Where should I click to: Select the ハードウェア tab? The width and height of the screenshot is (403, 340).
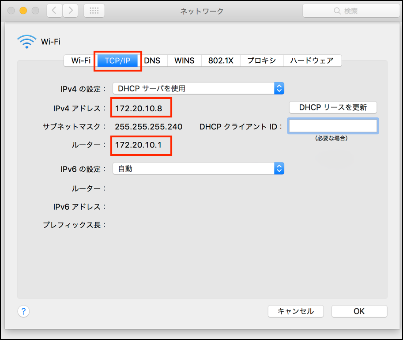tap(312, 60)
